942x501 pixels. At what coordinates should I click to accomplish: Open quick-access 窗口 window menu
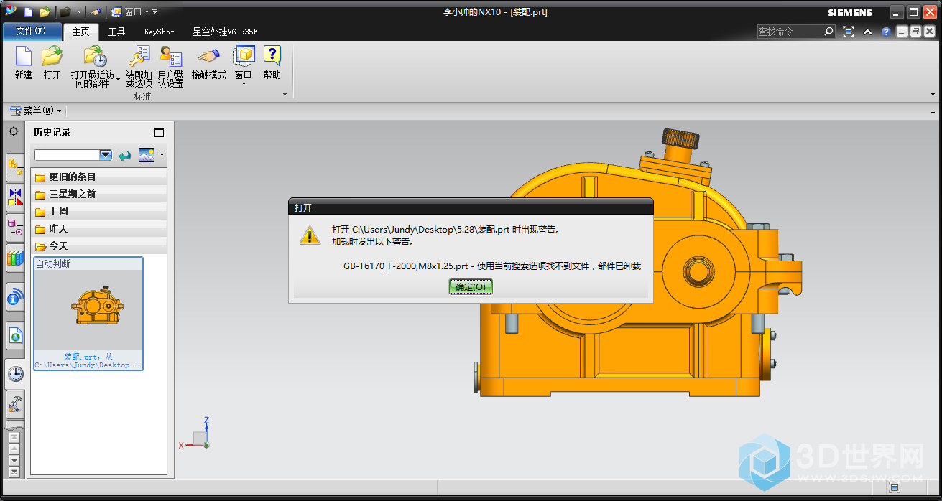tap(129, 11)
